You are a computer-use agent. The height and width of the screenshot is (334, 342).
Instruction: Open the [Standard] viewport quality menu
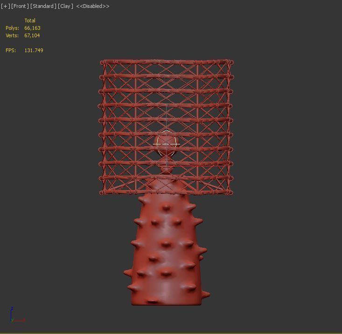[x=43, y=6]
